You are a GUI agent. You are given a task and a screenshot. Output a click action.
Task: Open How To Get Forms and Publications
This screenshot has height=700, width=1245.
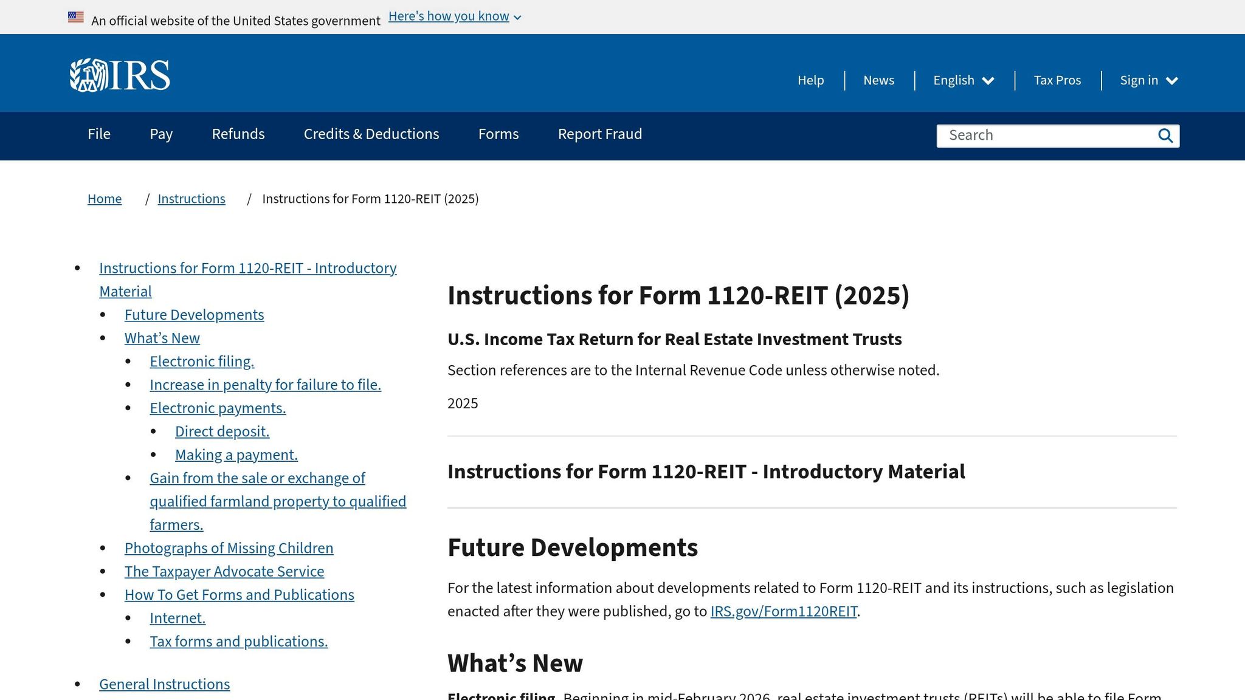pyautogui.click(x=240, y=595)
